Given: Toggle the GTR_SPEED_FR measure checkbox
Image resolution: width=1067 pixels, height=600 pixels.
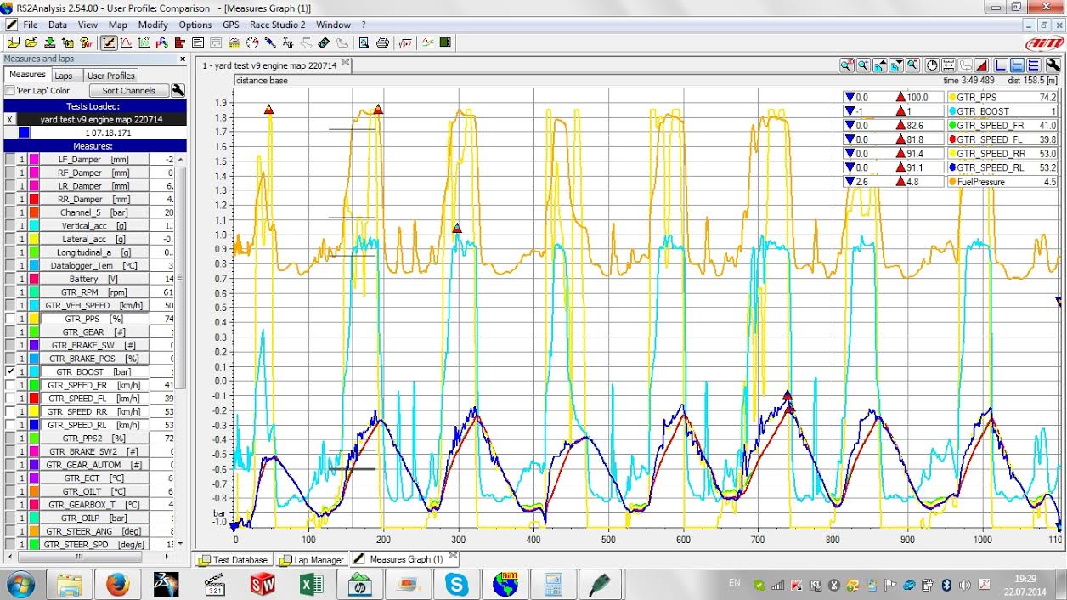Looking at the screenshot, I should [x=10, y=385].
